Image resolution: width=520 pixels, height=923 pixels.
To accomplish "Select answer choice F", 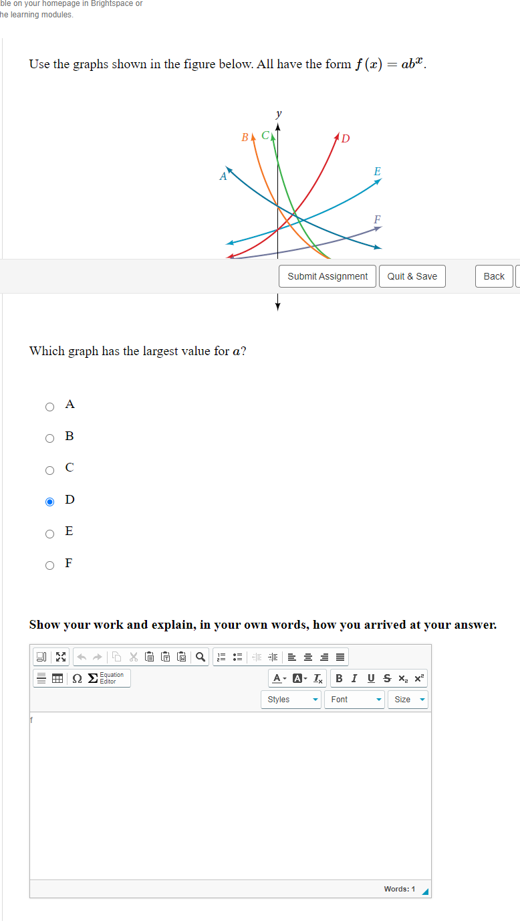I will (49, 565).
